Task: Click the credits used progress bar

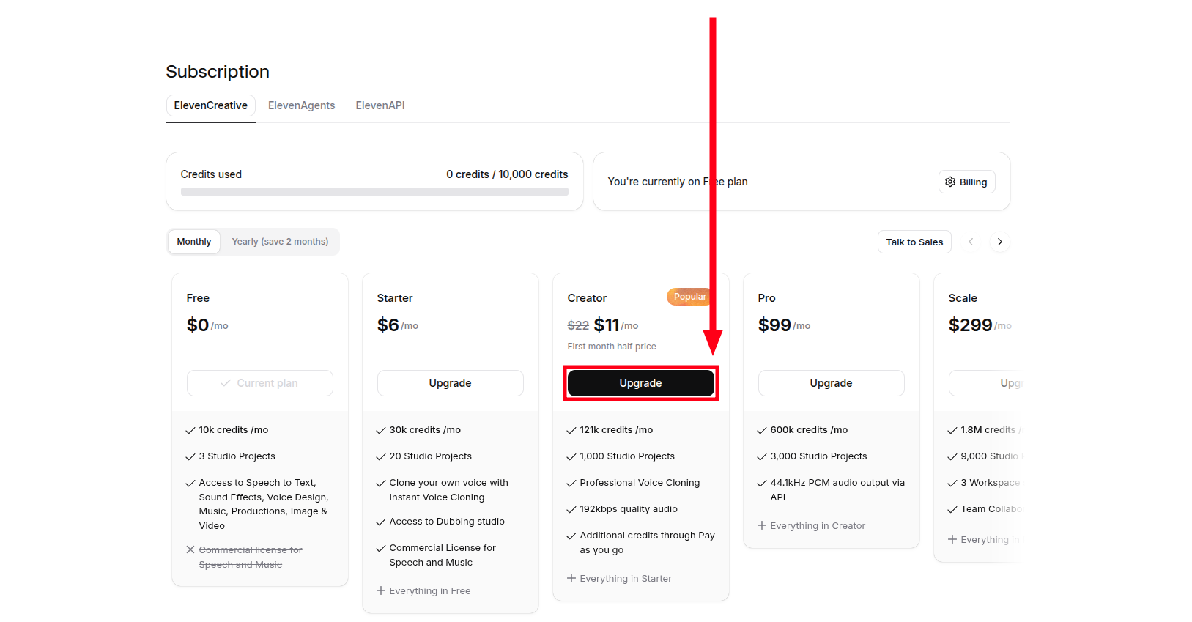Action: pyautogui.click(x=374, y=192)
